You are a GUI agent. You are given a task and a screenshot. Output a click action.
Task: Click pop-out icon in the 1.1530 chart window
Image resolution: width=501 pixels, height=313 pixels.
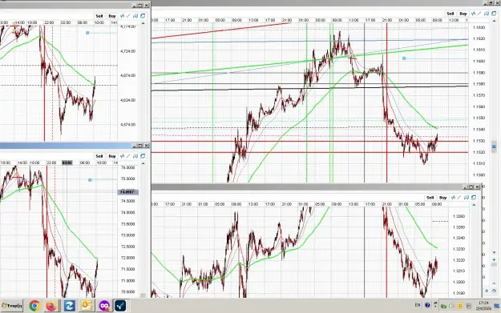(494, 14)
